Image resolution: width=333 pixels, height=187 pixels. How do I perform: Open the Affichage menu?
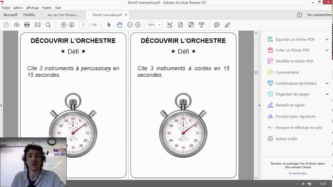[x=32, y=8]
